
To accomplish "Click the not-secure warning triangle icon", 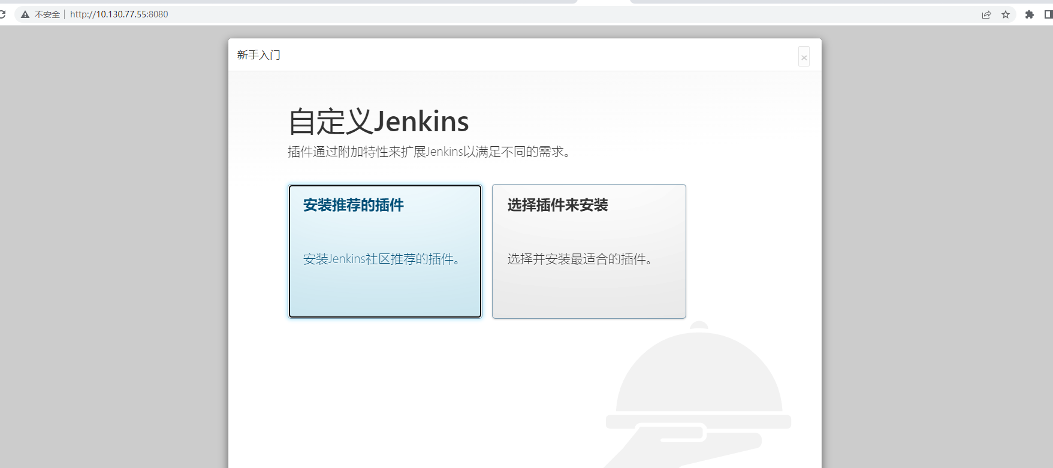I will click(x=25, y=14).
